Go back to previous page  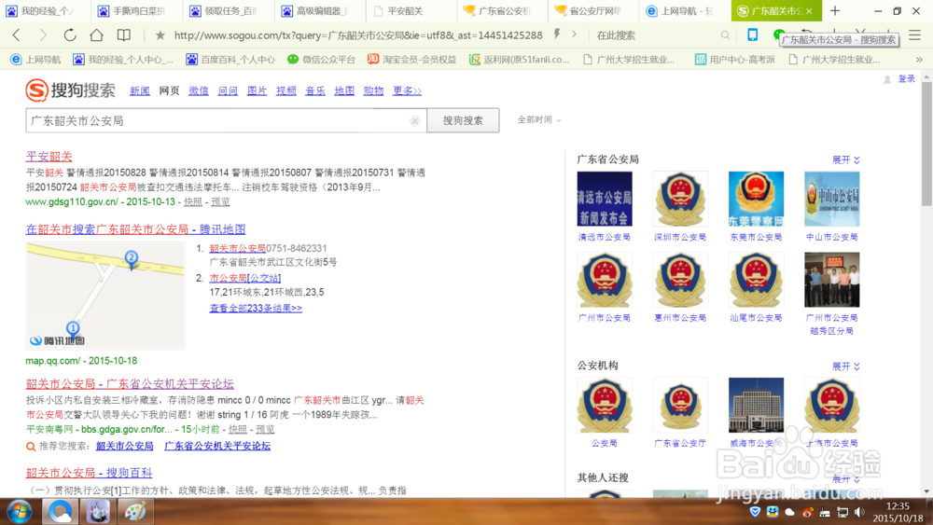[16, 35]
